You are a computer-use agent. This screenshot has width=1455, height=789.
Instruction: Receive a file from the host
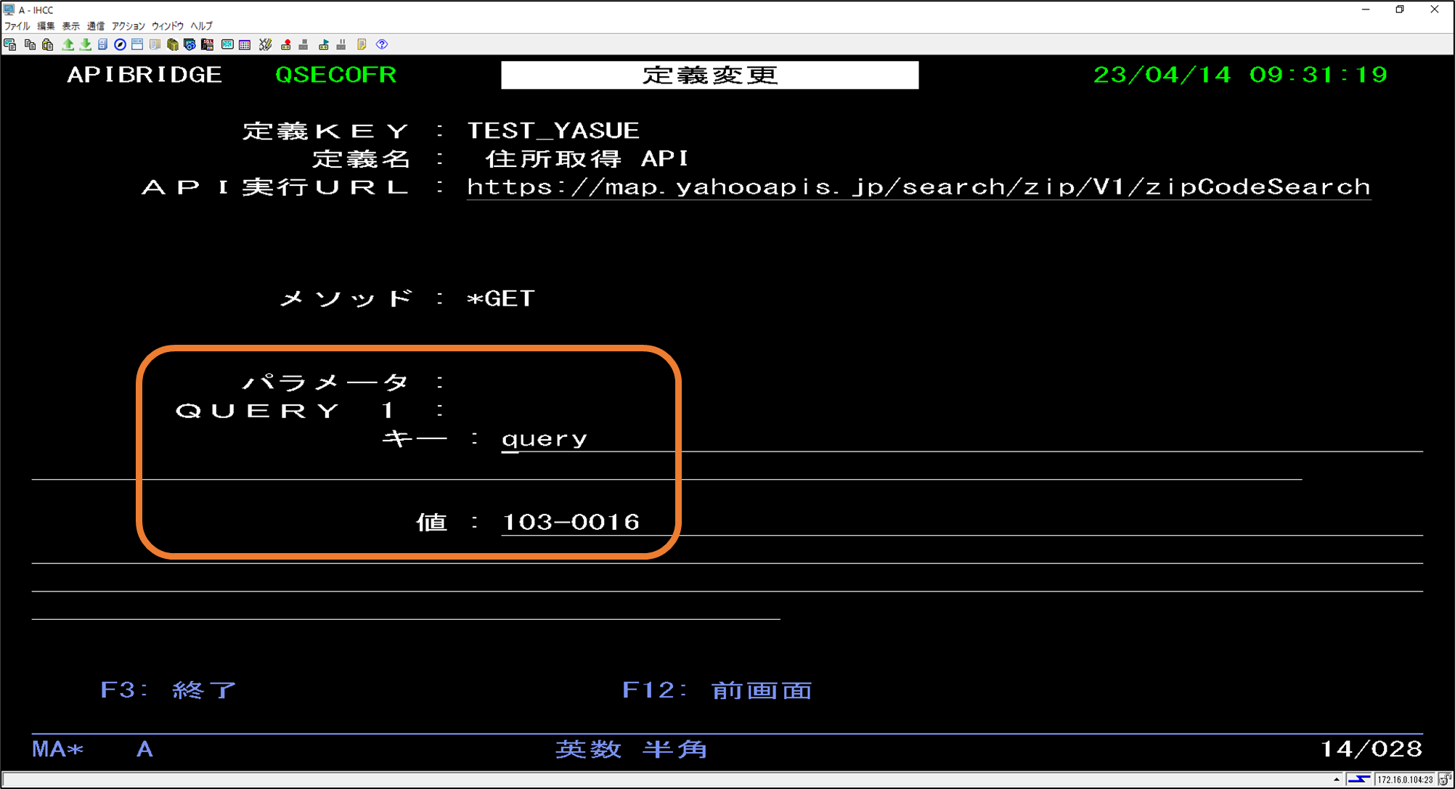coord(84,45)
